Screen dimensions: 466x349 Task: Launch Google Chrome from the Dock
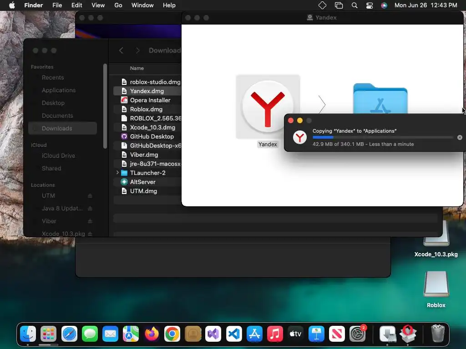(x=172, y=334)
